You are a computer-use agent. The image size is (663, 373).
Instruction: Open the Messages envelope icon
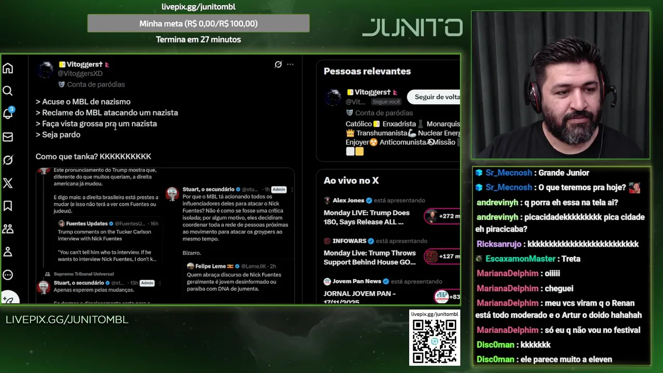8,137
